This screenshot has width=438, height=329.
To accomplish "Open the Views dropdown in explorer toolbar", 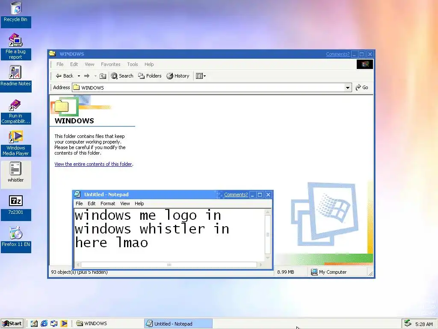I will [201, 76].
